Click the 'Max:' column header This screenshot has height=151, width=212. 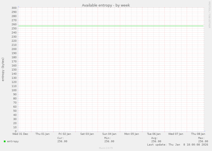point(202,138)
